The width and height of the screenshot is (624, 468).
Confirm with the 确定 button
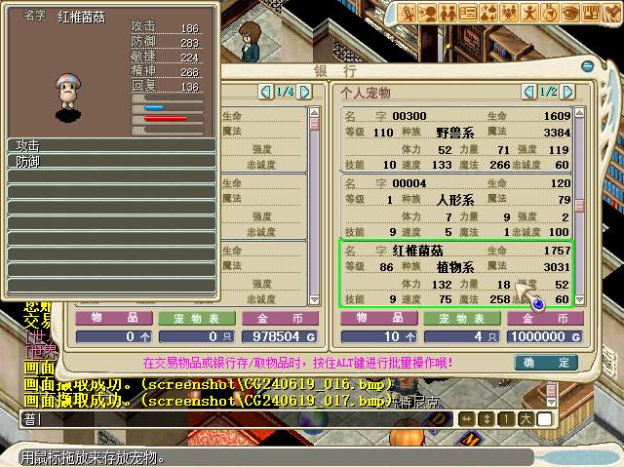tap(546, 363)
